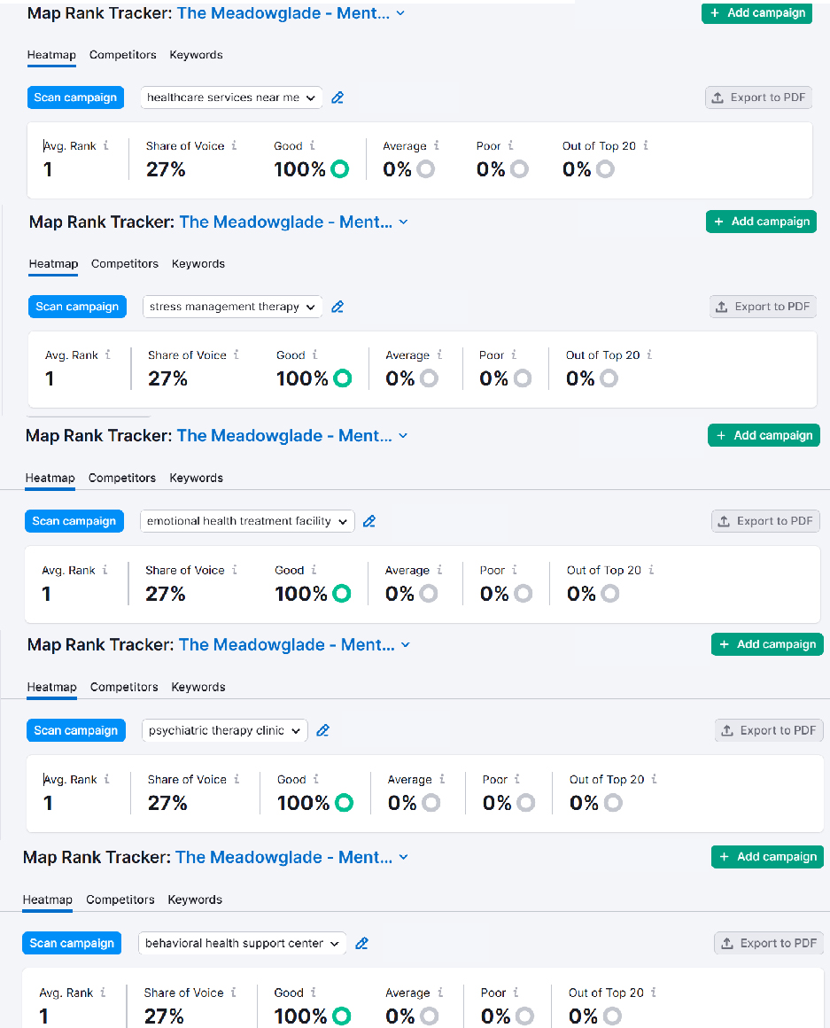The image size is (830, 1028).
Task: Switch to Keywords tab above "emotional health treatment facility"
Action: coord(197,478)
